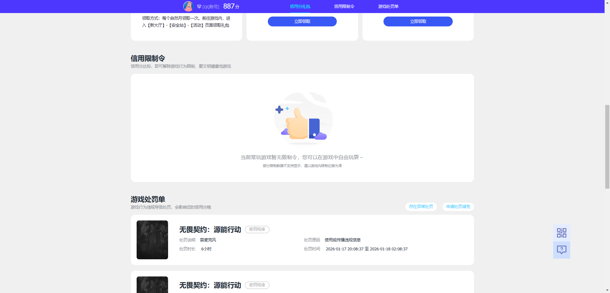610x293 pixels.
Task: Click the right 立即领取 button
Action: point(418,21)
